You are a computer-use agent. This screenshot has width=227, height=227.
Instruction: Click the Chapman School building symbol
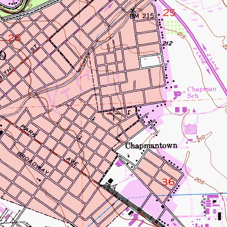(177, 94)
